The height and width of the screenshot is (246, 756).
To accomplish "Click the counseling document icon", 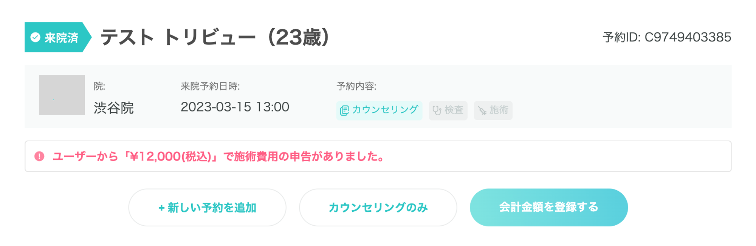I will point(344,110).
